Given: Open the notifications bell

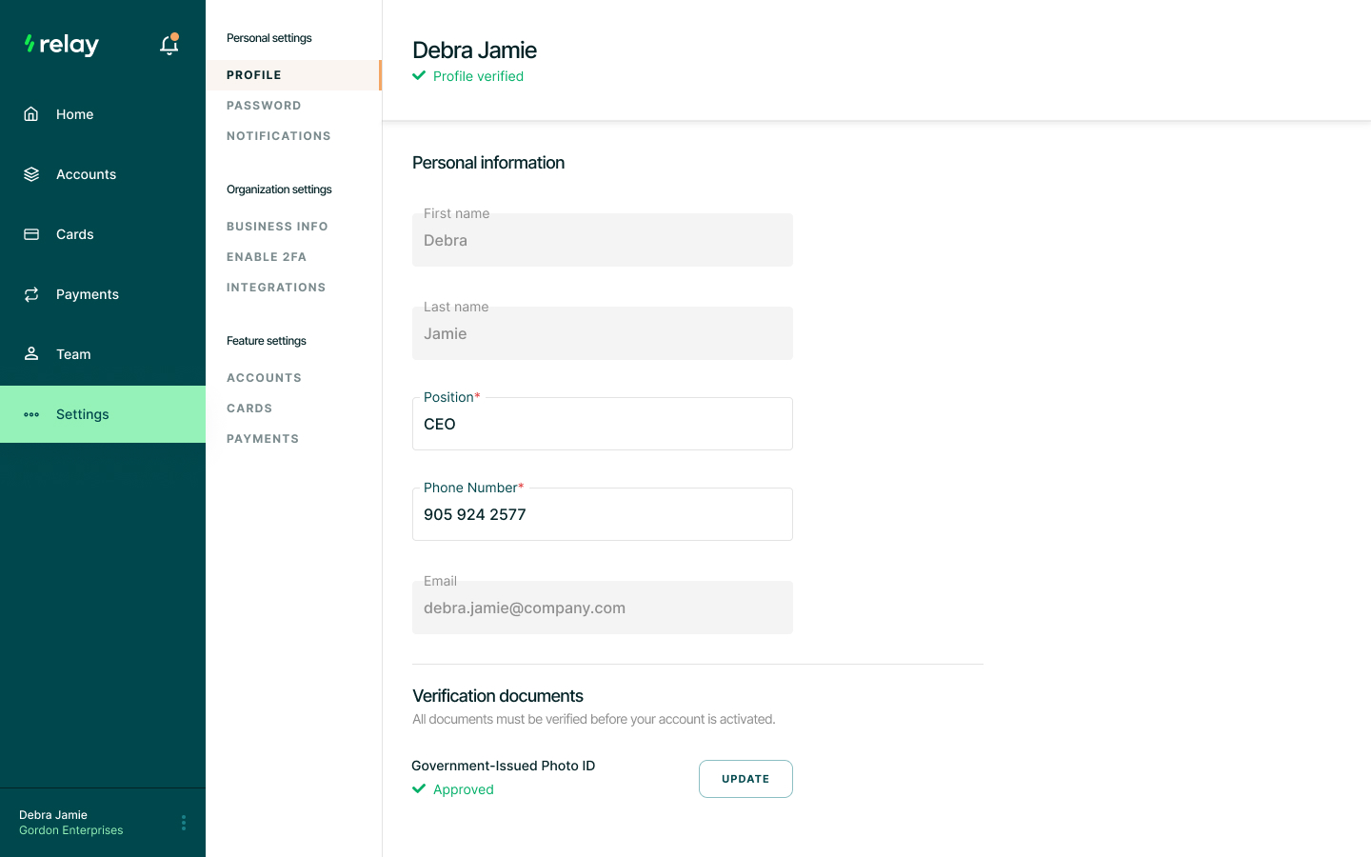Looking at the screenshot, I should coord(169,45).
